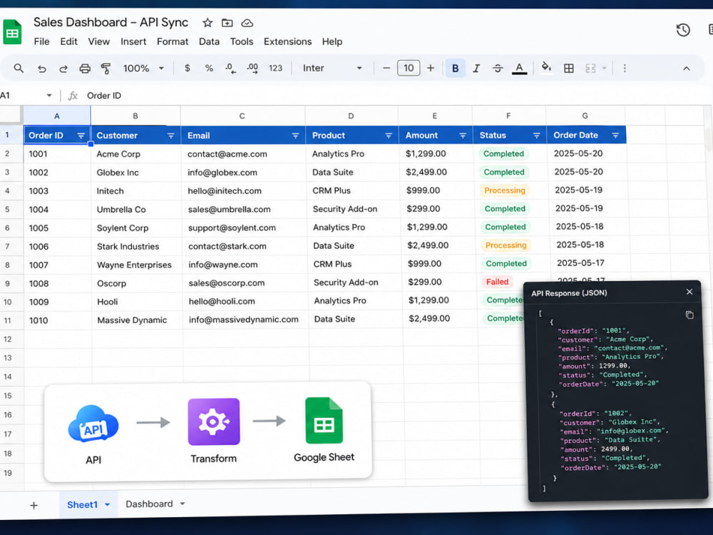This screenshot has width=713, height=535.
Task: Open the Extensions menu
Action: [287, 41]
